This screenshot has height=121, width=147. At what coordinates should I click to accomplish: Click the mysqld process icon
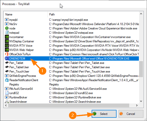(7, 20)
